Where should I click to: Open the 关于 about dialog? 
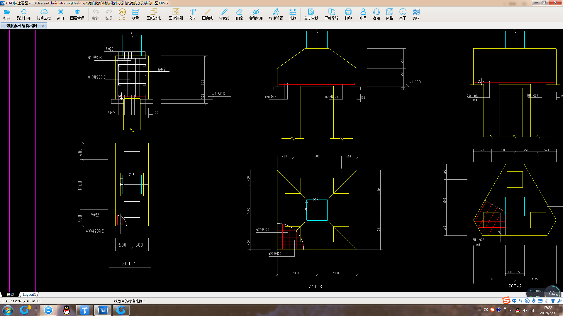[403, 14]
